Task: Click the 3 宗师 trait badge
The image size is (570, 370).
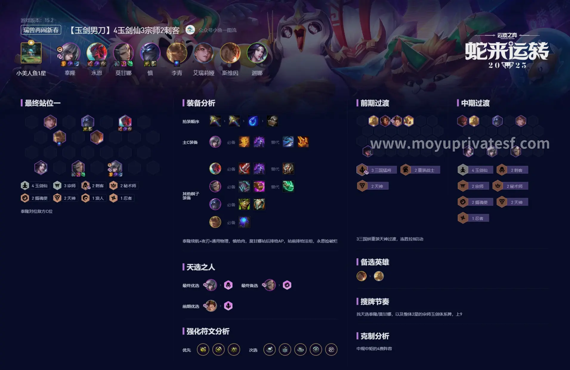Action: coord(66,186)
